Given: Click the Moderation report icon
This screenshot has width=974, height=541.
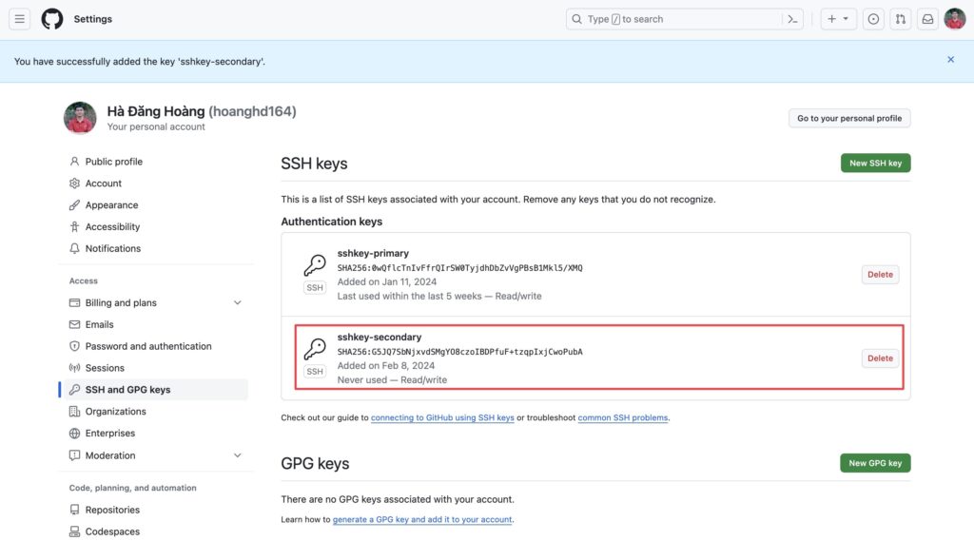Looking at the screenshot, I should [74, 455].
